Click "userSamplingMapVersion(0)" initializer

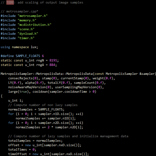78,87
